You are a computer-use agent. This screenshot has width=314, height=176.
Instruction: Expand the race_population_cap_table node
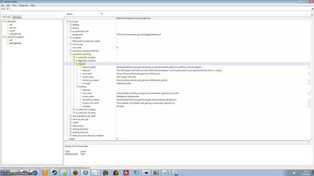(x=71, y=116)
